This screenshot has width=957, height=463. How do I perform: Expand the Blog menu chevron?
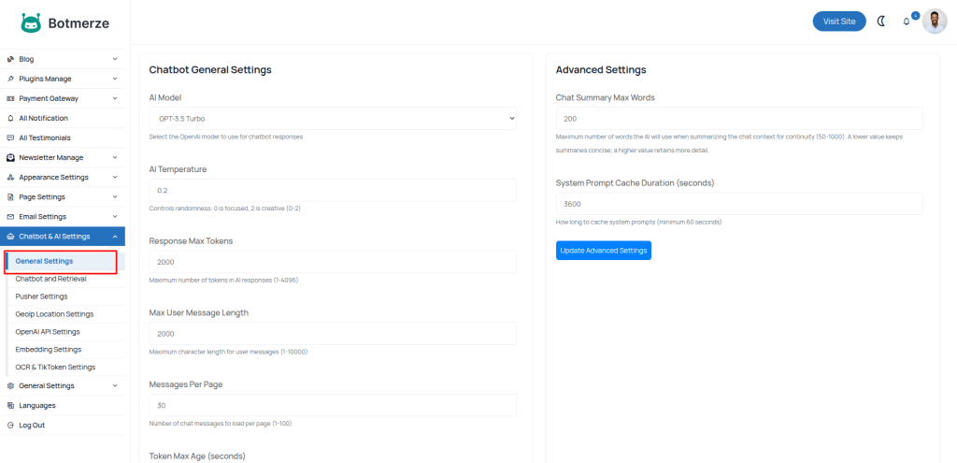[115, 59]
